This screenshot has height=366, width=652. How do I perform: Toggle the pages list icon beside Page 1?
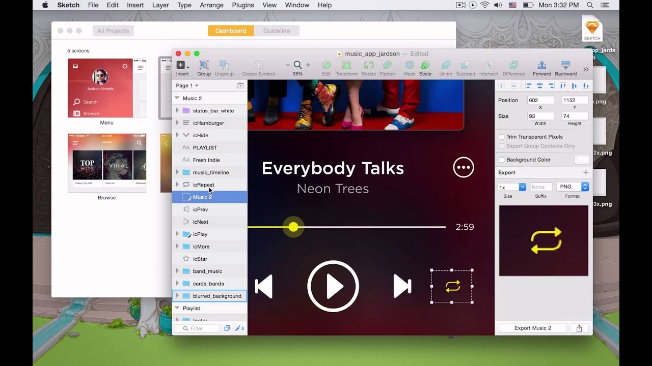[240, 86]
